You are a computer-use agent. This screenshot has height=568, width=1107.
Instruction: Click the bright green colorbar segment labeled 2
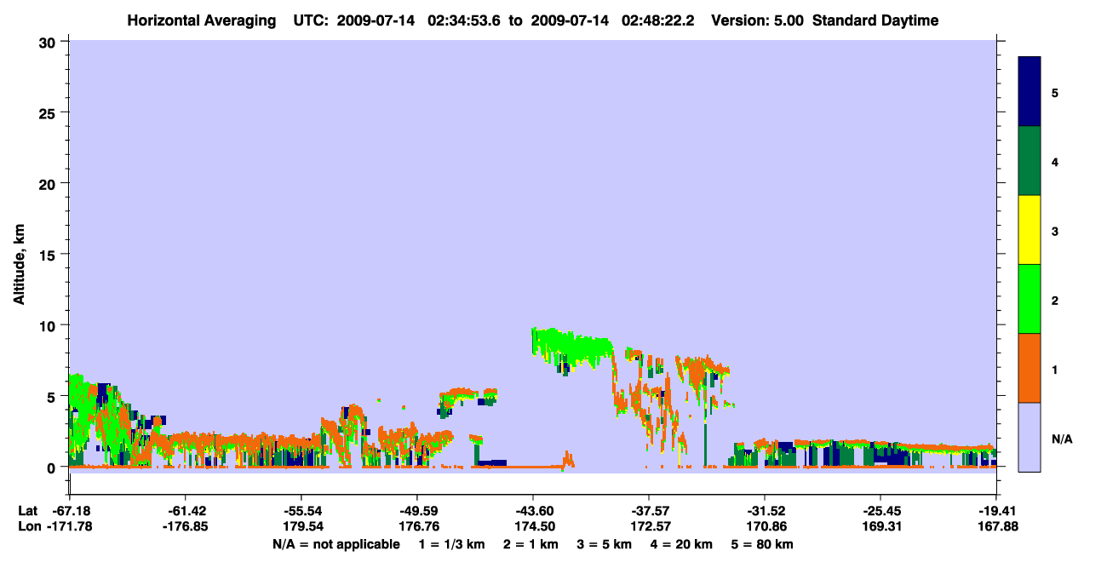1030,299
